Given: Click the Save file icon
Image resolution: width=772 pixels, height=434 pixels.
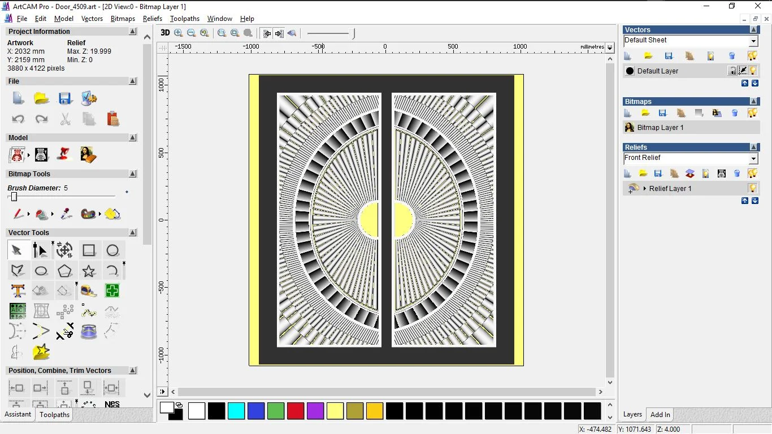Looking at the screenshot, I should click(65, 98).
